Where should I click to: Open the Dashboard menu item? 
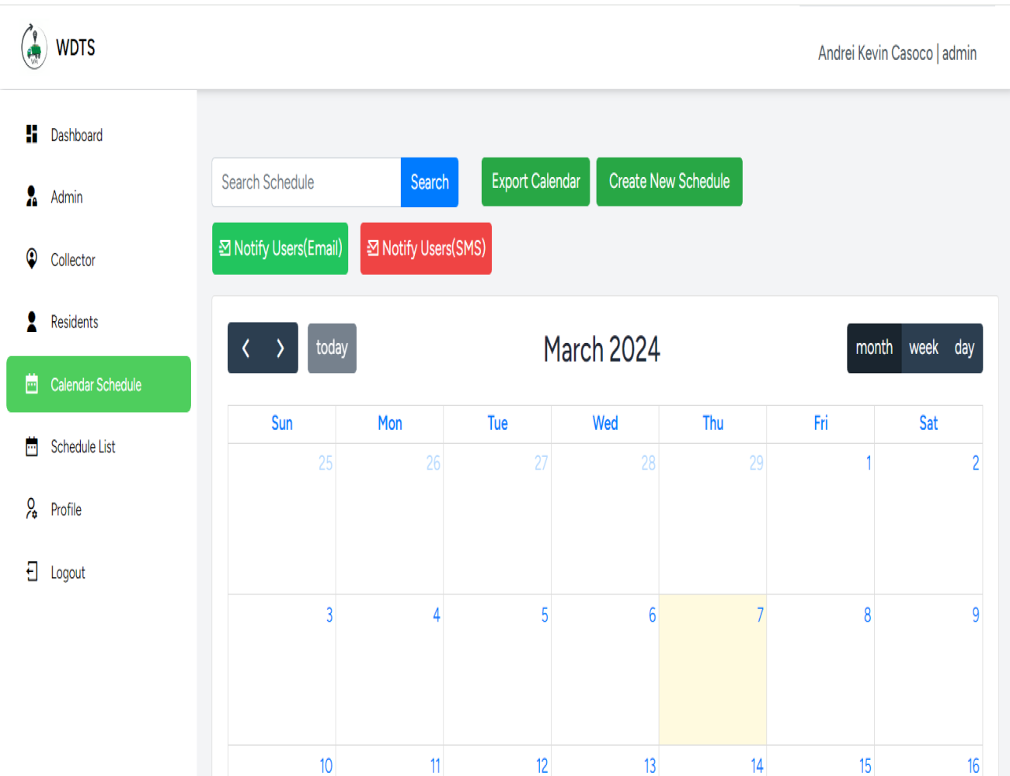99,135
